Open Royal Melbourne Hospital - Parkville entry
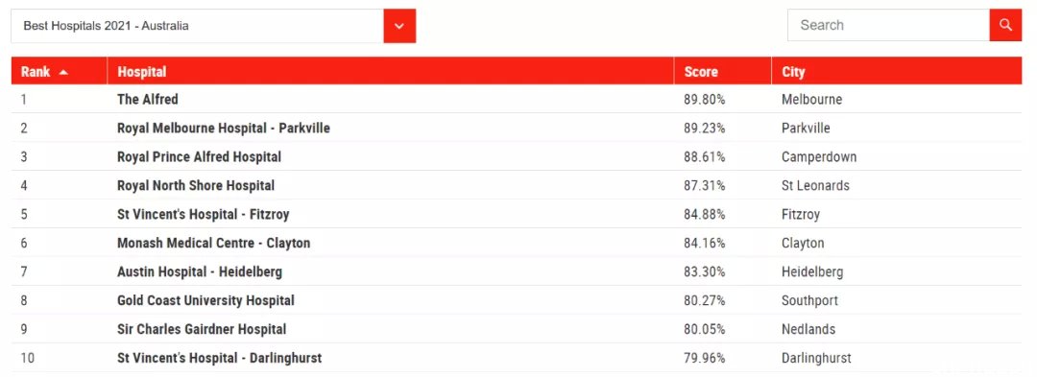 pos(224,129)
